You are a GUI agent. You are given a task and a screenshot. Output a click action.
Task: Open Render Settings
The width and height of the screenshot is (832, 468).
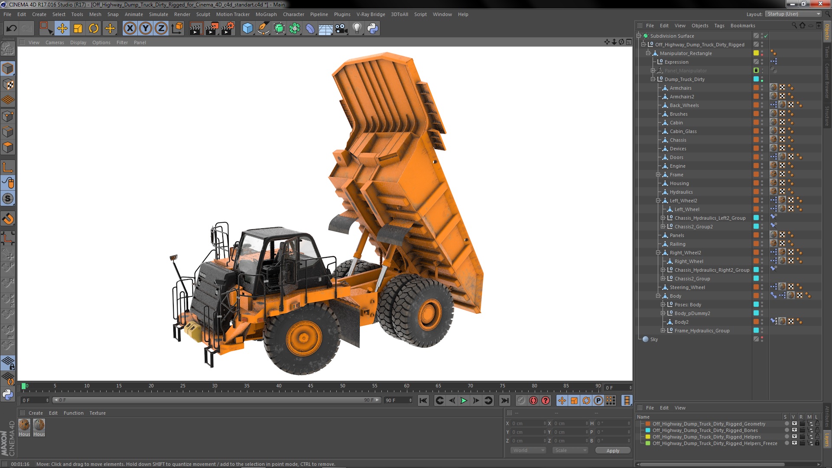[227, 29]
